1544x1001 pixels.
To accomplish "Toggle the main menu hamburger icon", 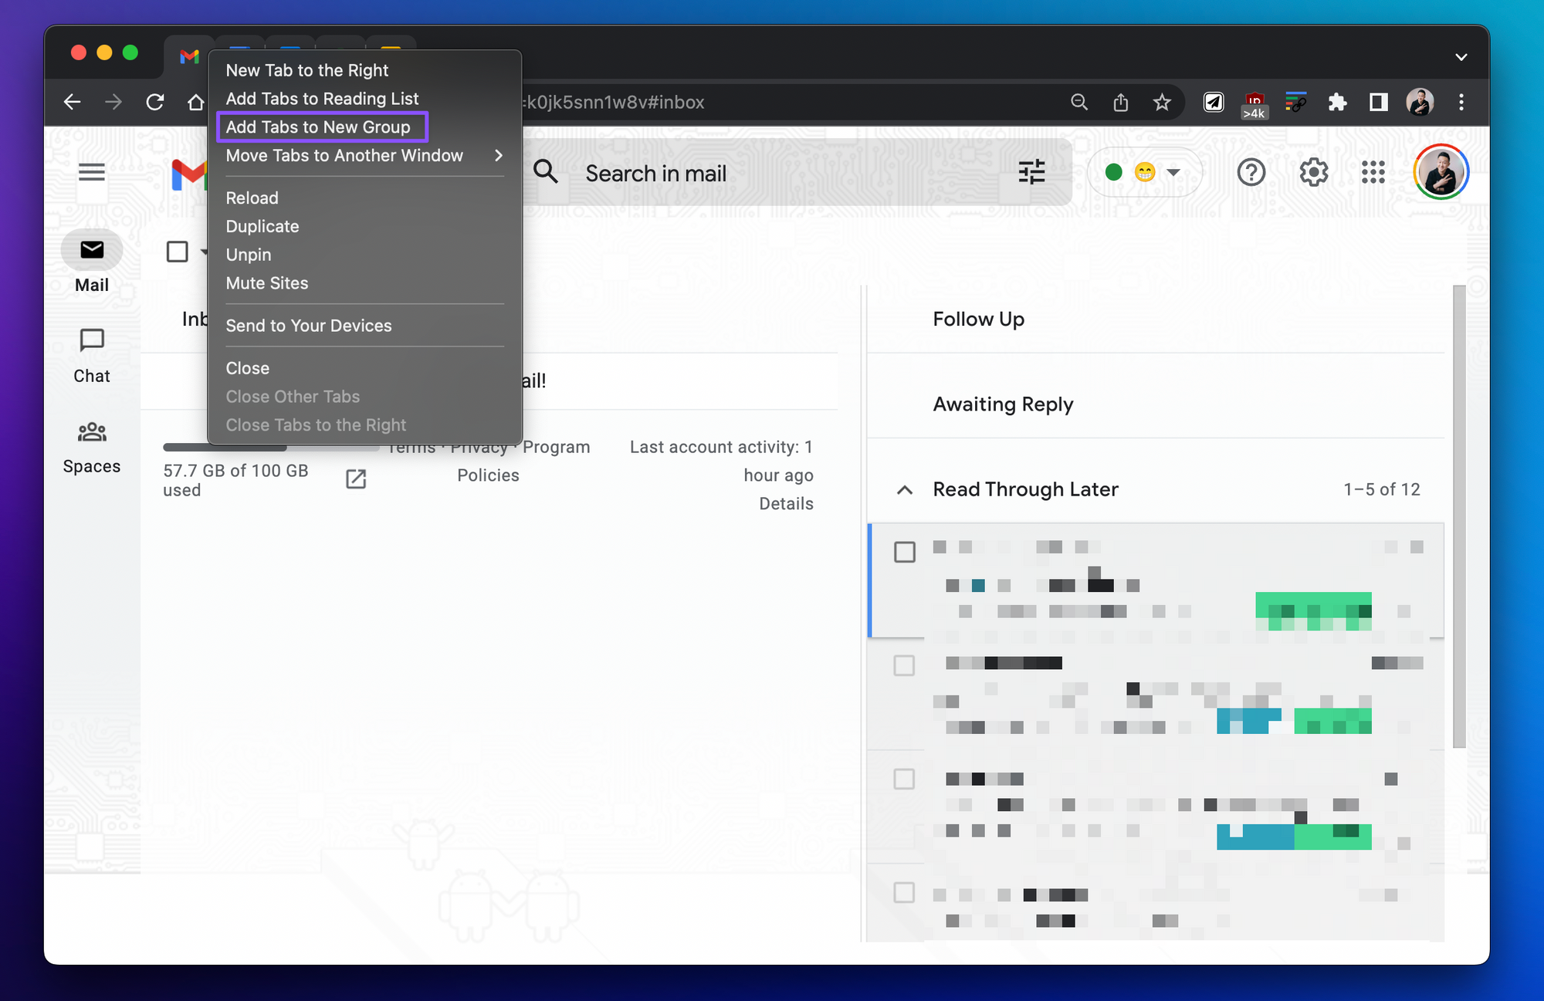I will tap(92, 172).
